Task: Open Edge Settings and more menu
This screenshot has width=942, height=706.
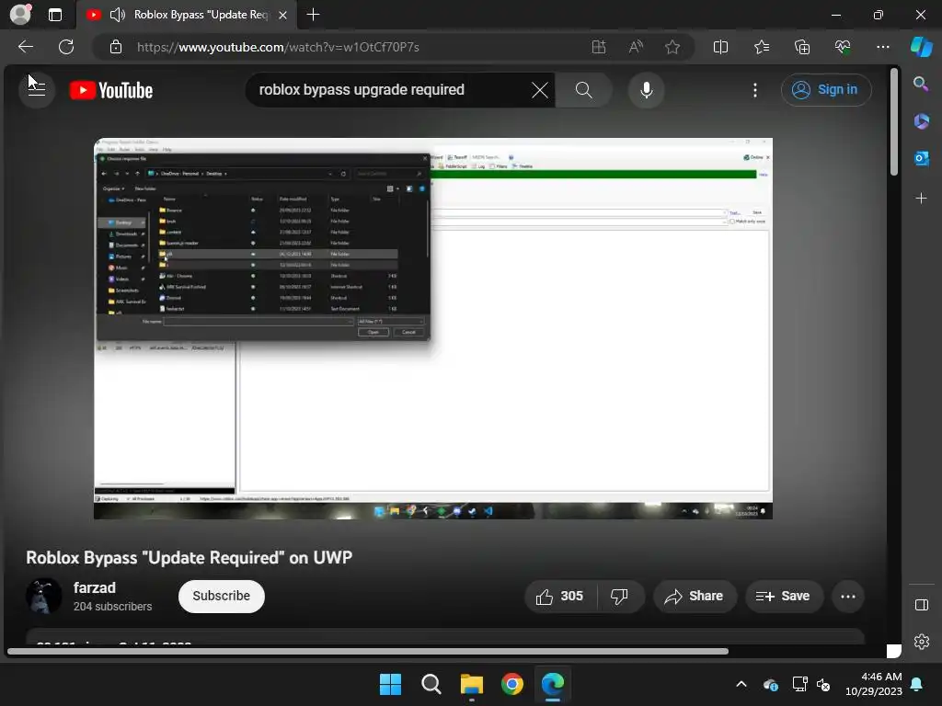Action: click(882, 47)
